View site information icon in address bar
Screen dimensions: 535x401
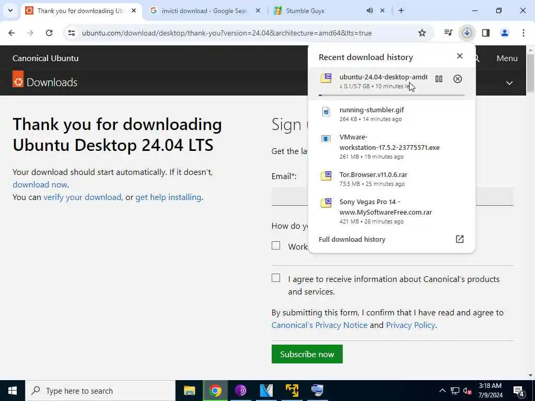71,33
